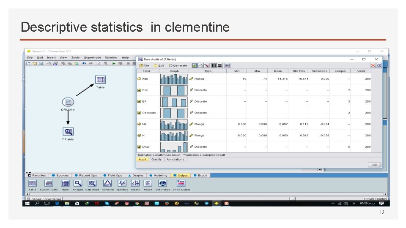406x228 pixels.
Task: Pick the Analysis node from the palette
Action: (78, 183)
